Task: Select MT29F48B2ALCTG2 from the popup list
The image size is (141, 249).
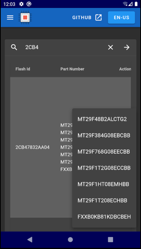Action: (104, 119)
